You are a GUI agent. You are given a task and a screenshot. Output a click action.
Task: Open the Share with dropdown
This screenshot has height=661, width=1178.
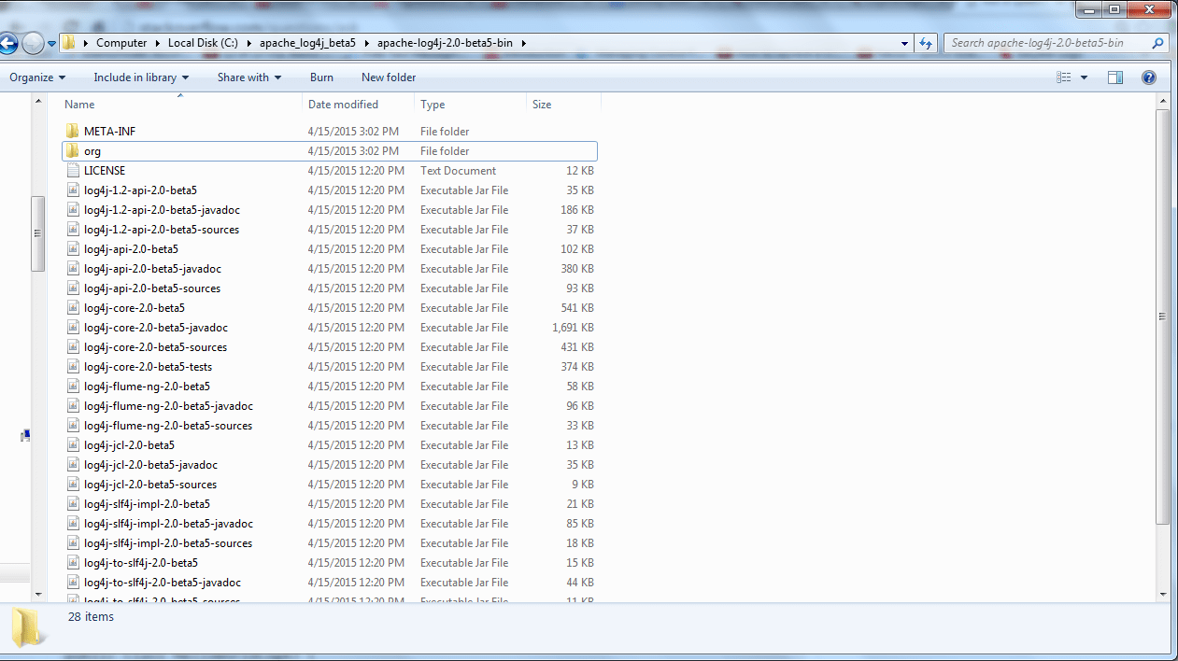click(249, 77)
